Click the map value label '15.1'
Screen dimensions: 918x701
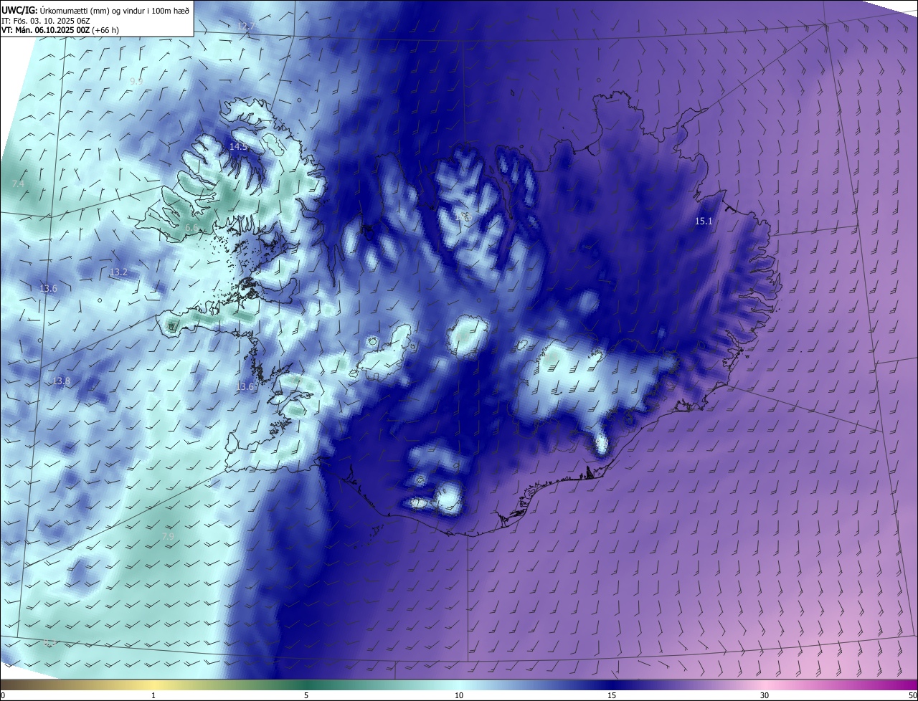pos(704,221)
